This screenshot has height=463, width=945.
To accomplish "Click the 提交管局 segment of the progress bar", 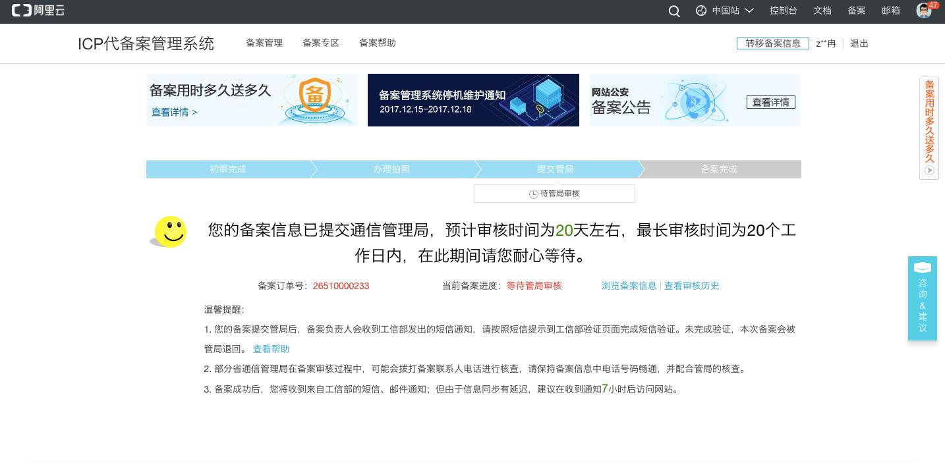I will 555,169.
